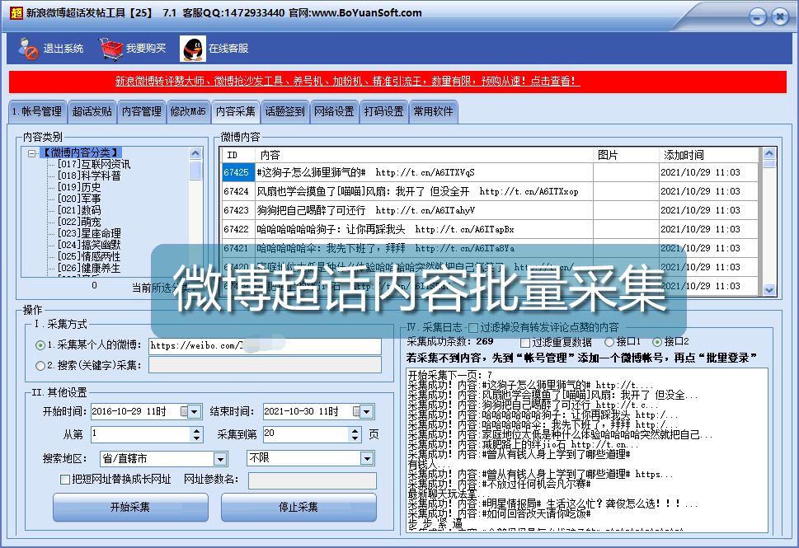Toggle 过滤掉没有转发评论点赞的内容 checkbox
The width and height of the screenshot is (799, 548).
472,327
